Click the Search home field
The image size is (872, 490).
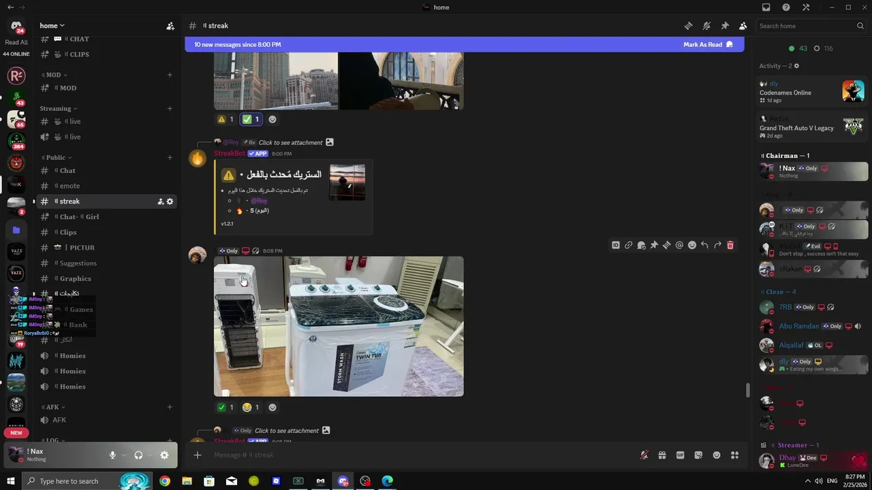click(811, 26)
